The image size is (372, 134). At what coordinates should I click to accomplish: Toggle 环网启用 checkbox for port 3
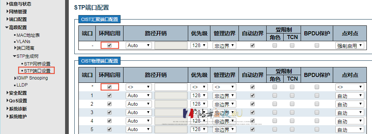click(109, 113)
